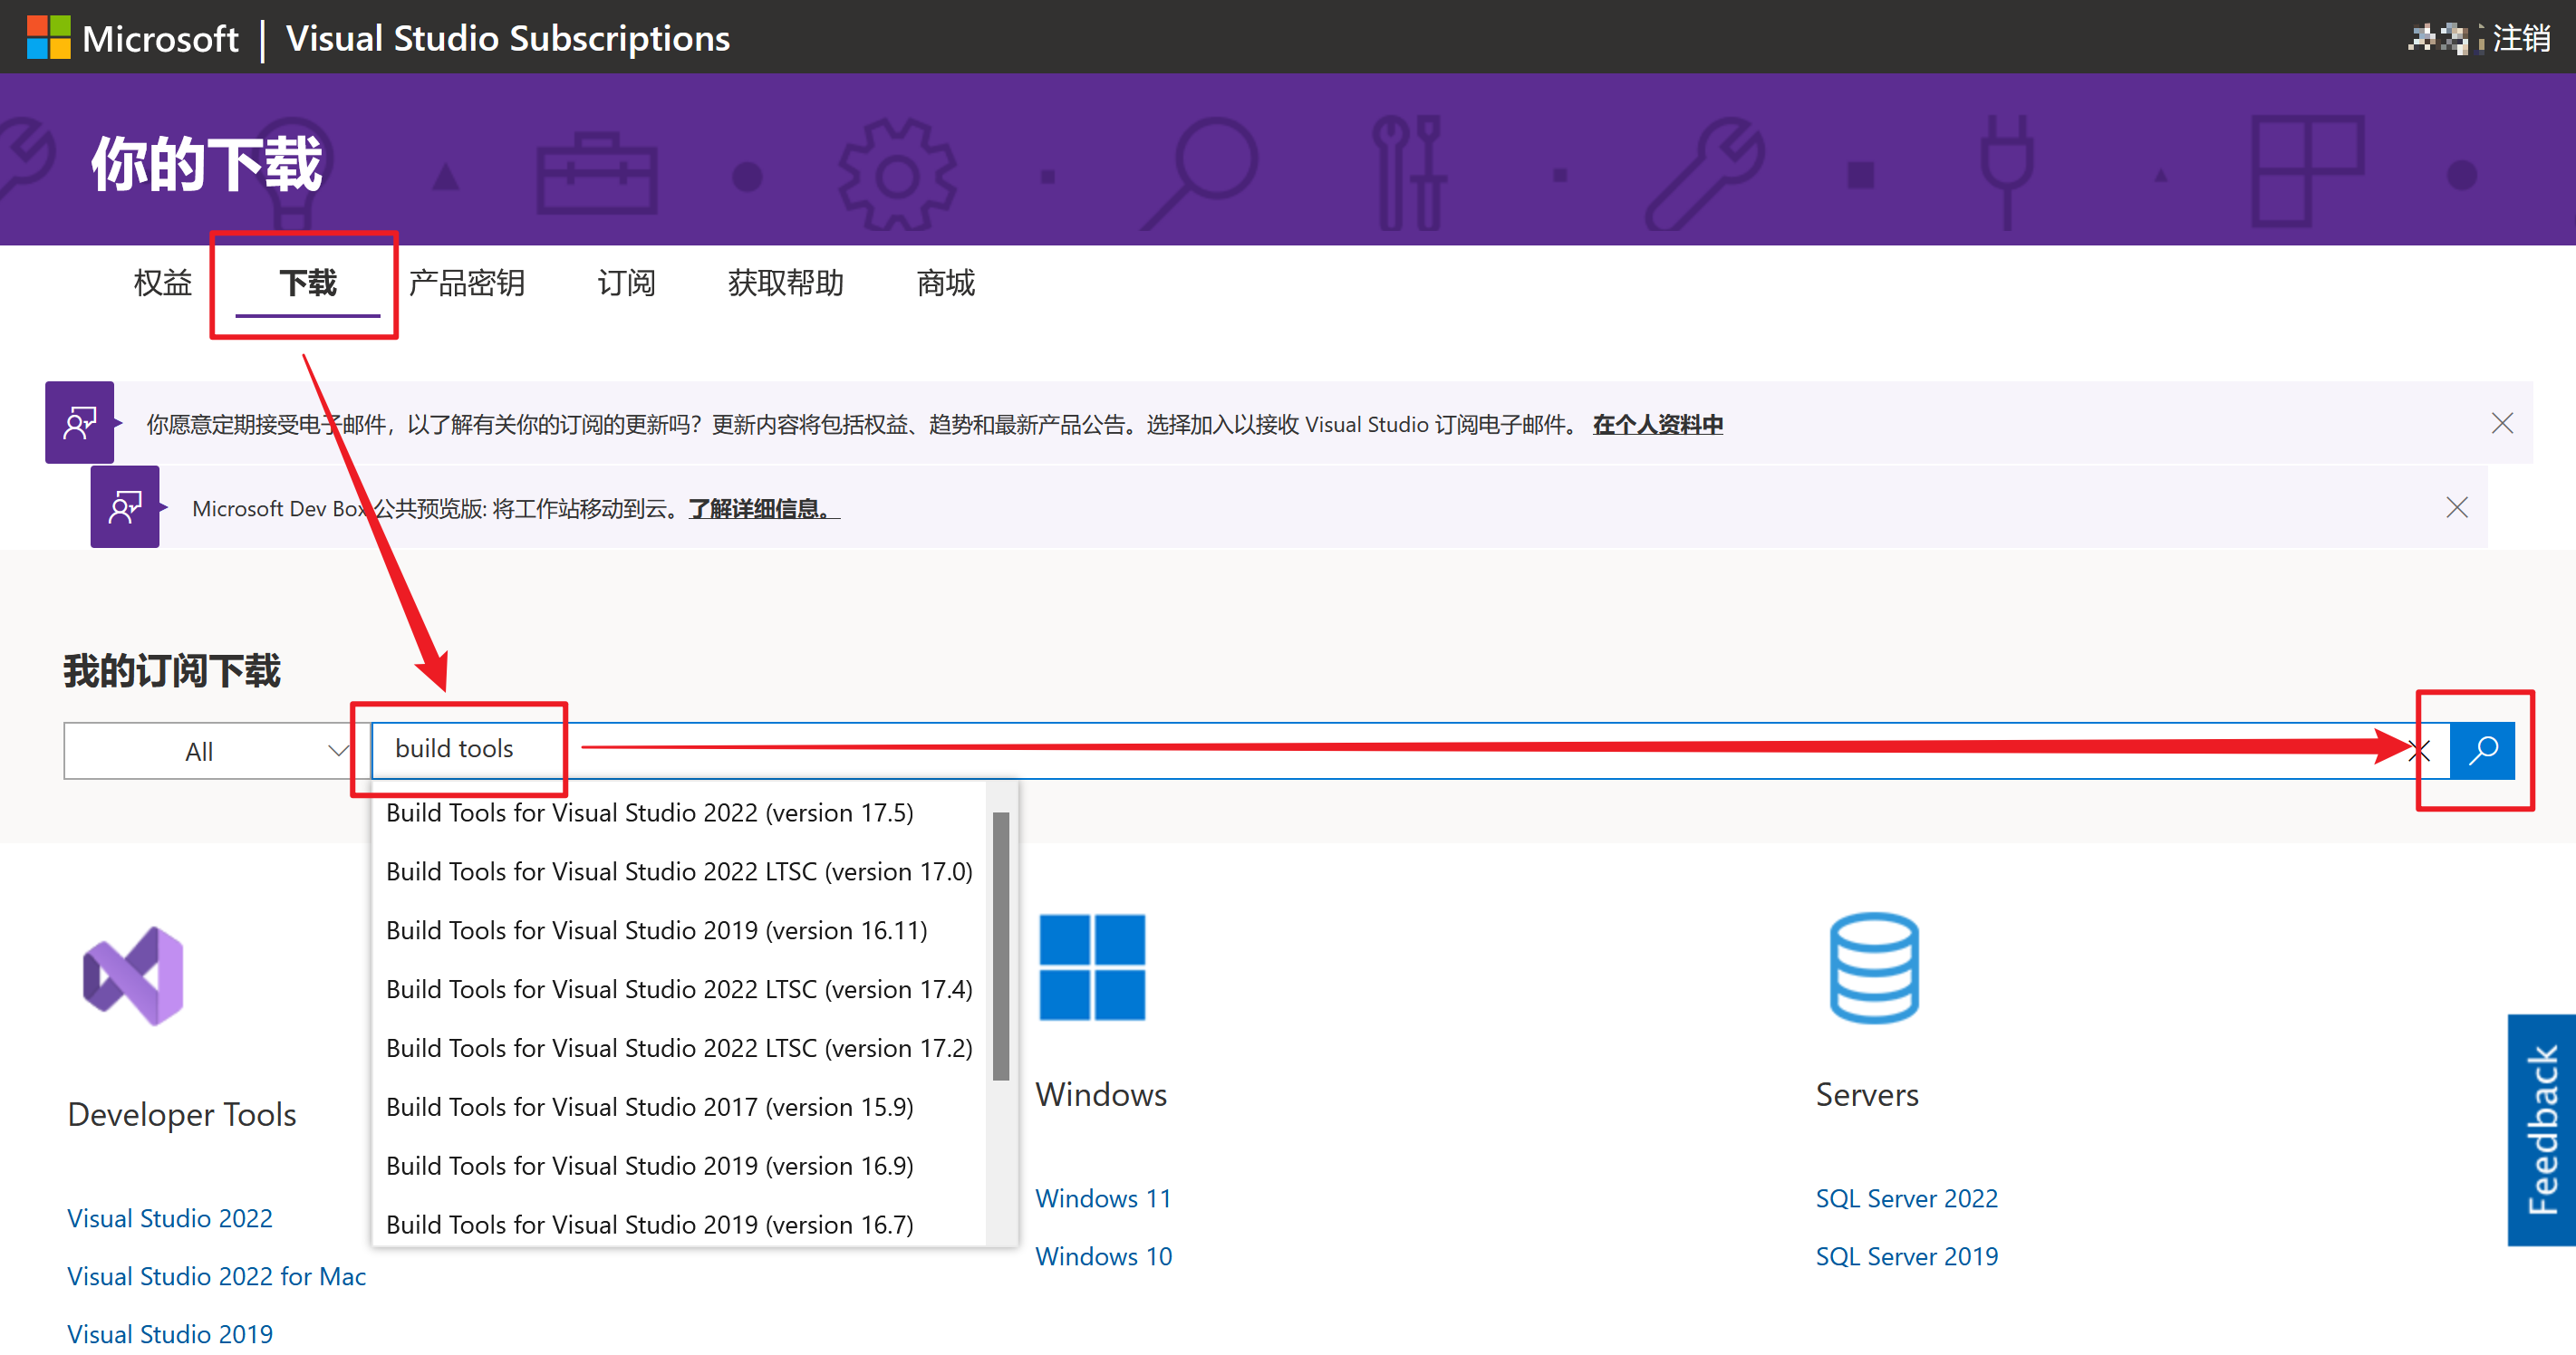This screenshot has width=2576, height=1355.
Task: Open the 商城 tab
Action: pyautogui.click(x=946, y=283)
